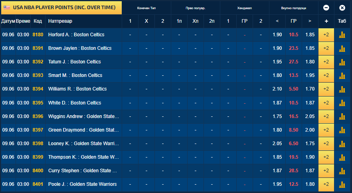Viewport: 352px width, 193px height.
Task: Click the Код column header
Action: click(x=38, y=21)
